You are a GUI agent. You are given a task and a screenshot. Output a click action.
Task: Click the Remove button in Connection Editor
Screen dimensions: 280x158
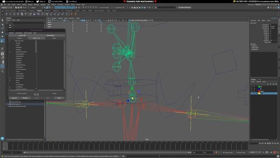point(25,98)
